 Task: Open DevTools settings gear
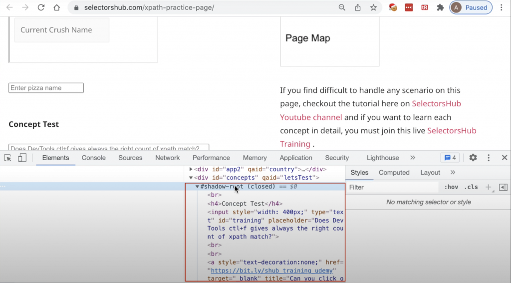pos(473,158)
